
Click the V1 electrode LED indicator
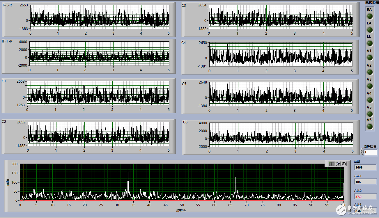(x=370, y=58)
